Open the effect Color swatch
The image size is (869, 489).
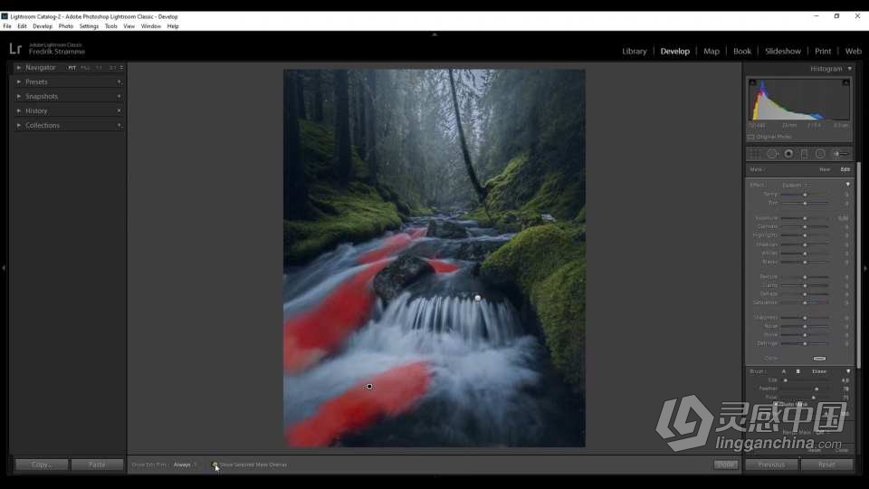(820, 359)
